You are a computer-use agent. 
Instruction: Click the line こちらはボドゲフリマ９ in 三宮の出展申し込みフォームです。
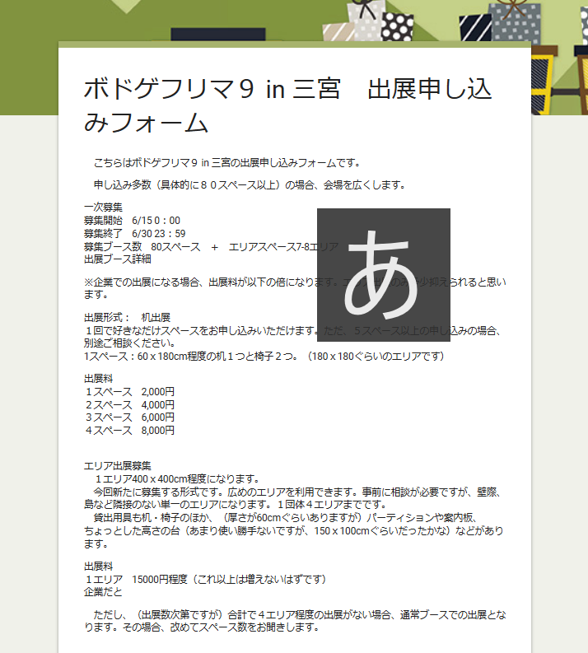click(x=227, y=163)
